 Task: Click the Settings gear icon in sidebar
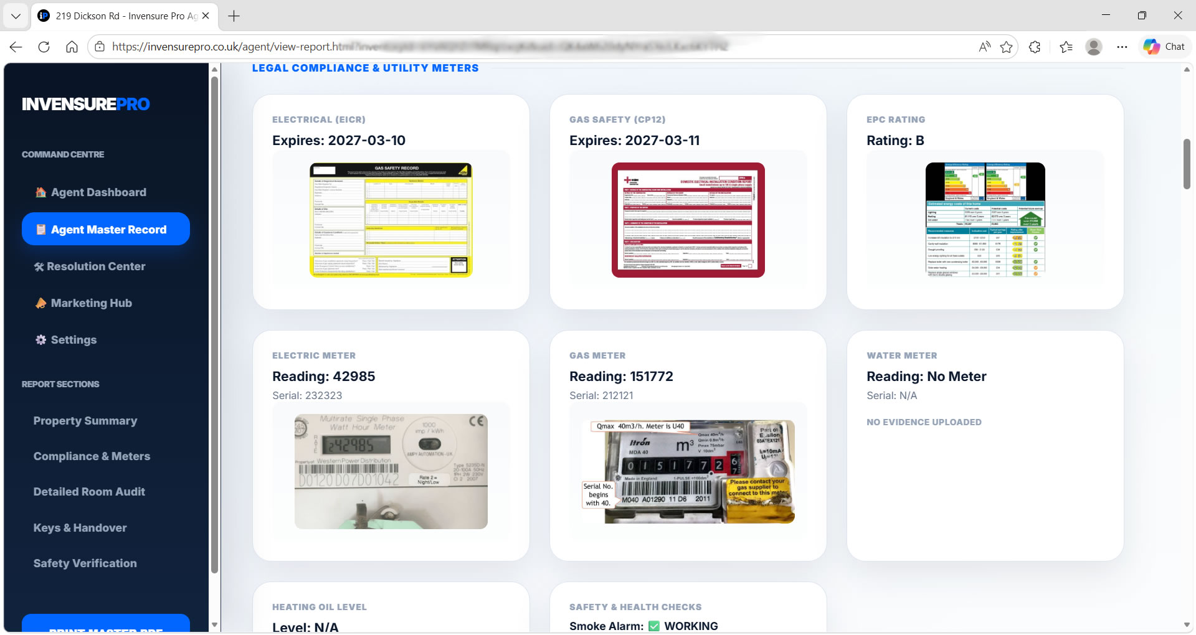[x=41, y=340]
